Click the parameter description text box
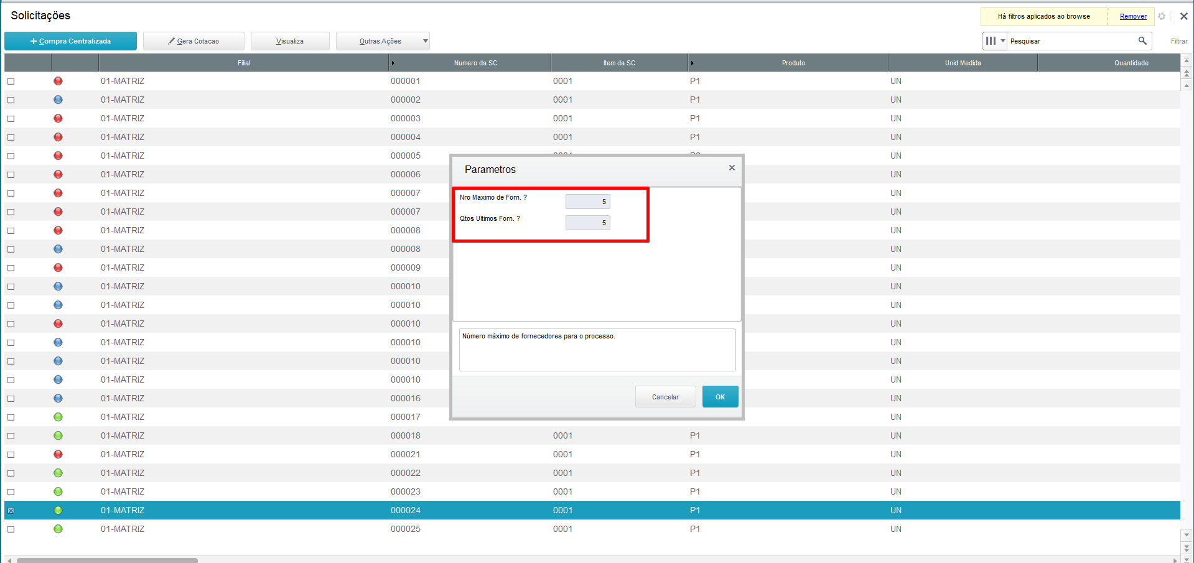This screenshot has width=1194, height=563. pos(597,350)
